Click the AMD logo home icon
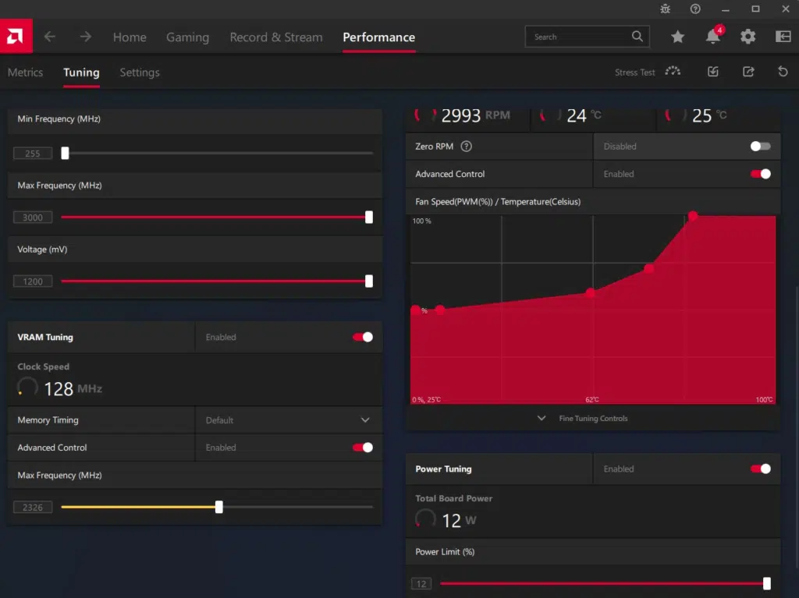 (x=14, y=37)
